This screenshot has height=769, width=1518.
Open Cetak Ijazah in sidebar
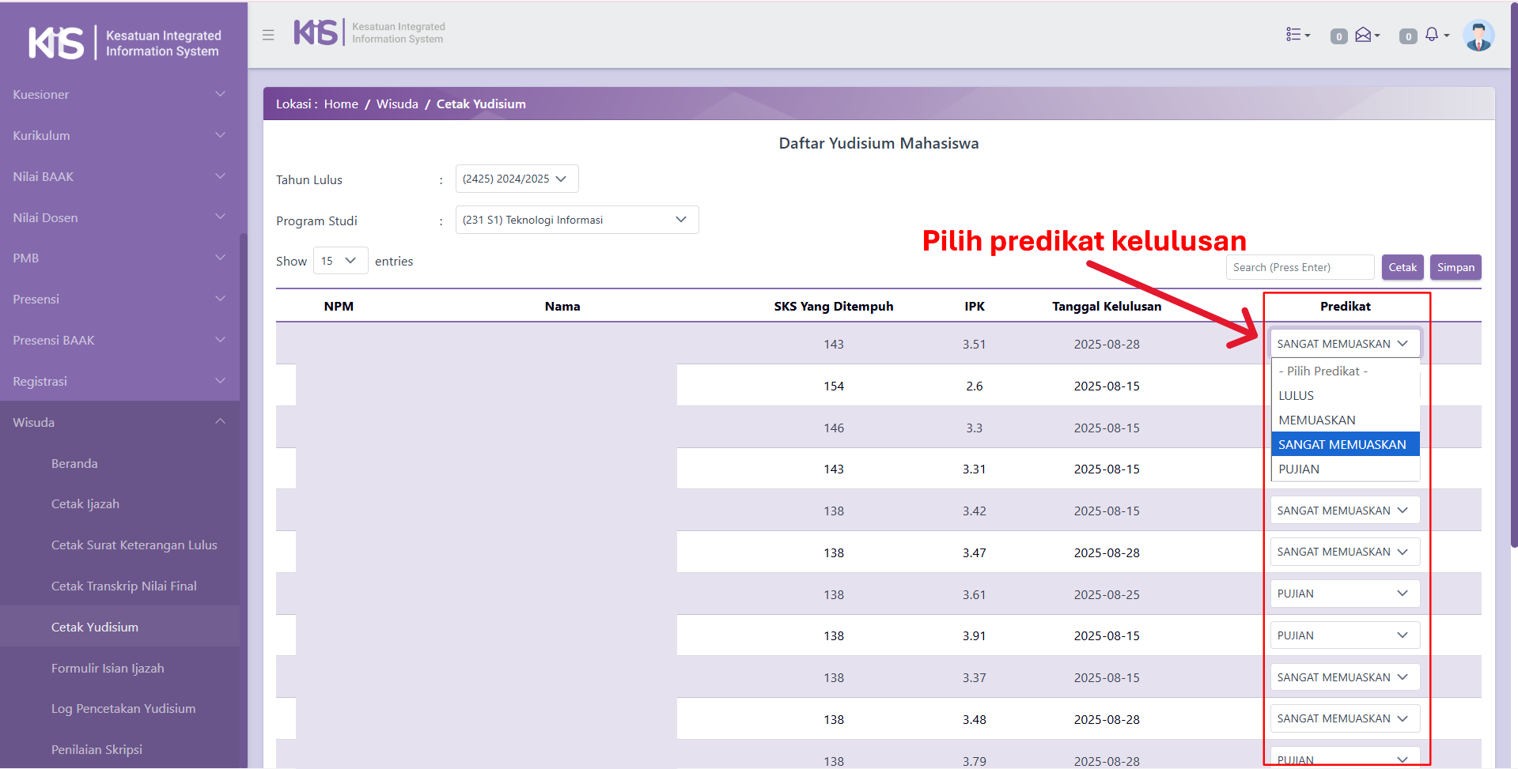(85, 504)
